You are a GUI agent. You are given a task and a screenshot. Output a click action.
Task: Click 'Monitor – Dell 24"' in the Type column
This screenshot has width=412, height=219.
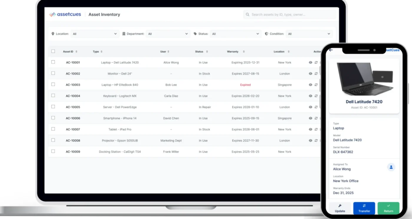120,74
